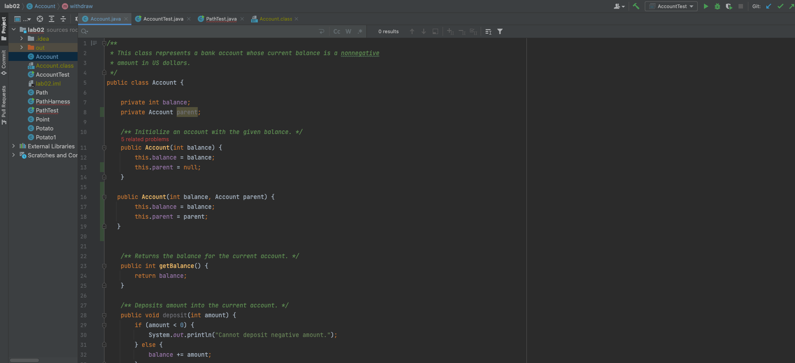Toggle Regex search option
This screenshot has width=795, height=363.
tap(360, 31)
